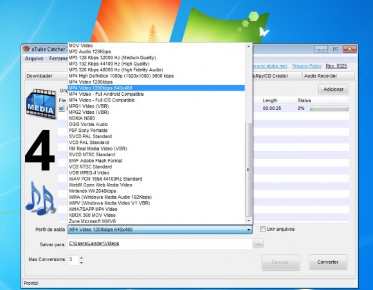Click the Status column header
The image size is (373, 290).
304,100
